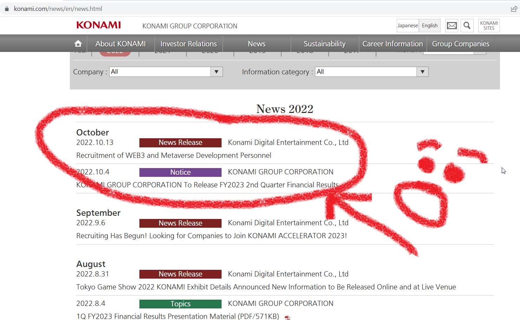This screenshot has height=320, width=520.
Task: Click the date 2022.9.6
Action: pyautogui.click(x=91, y=223)
